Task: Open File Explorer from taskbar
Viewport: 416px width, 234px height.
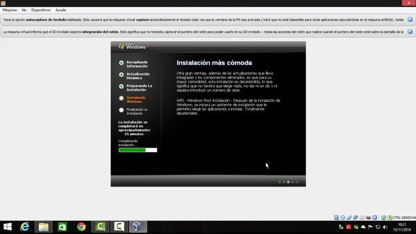Action: point(44,227)
